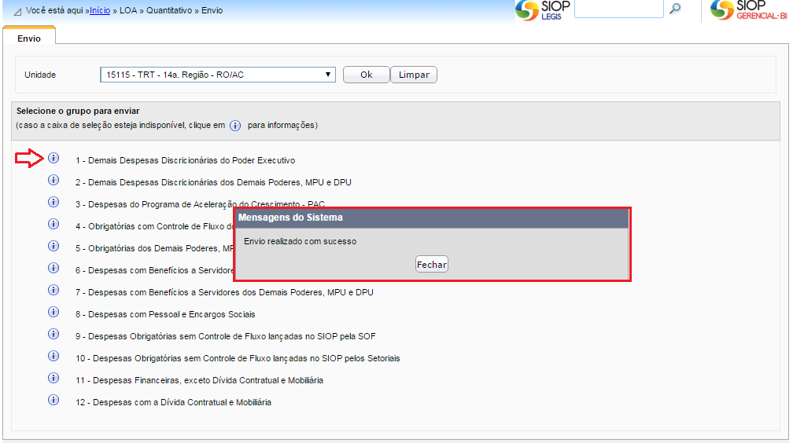Click text '2 - Demais Despesas Discricionárias dos Demais Poderes, MPU e DPU'

[x=213, y=182]
